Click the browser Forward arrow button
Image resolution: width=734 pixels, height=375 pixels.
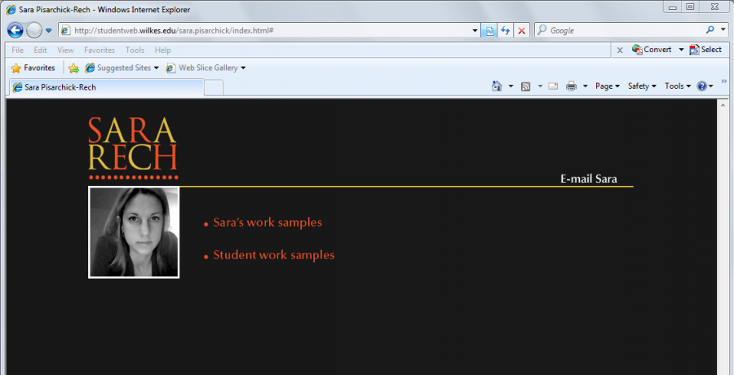[x=34, y=30]
